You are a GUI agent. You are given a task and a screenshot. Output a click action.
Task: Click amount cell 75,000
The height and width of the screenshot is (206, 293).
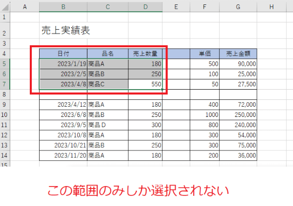click(238, 145)
